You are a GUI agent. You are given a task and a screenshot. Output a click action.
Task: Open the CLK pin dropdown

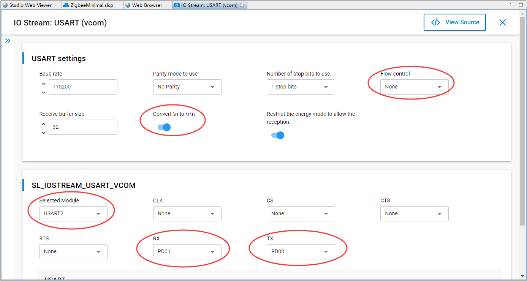click(x=187, y=214)
